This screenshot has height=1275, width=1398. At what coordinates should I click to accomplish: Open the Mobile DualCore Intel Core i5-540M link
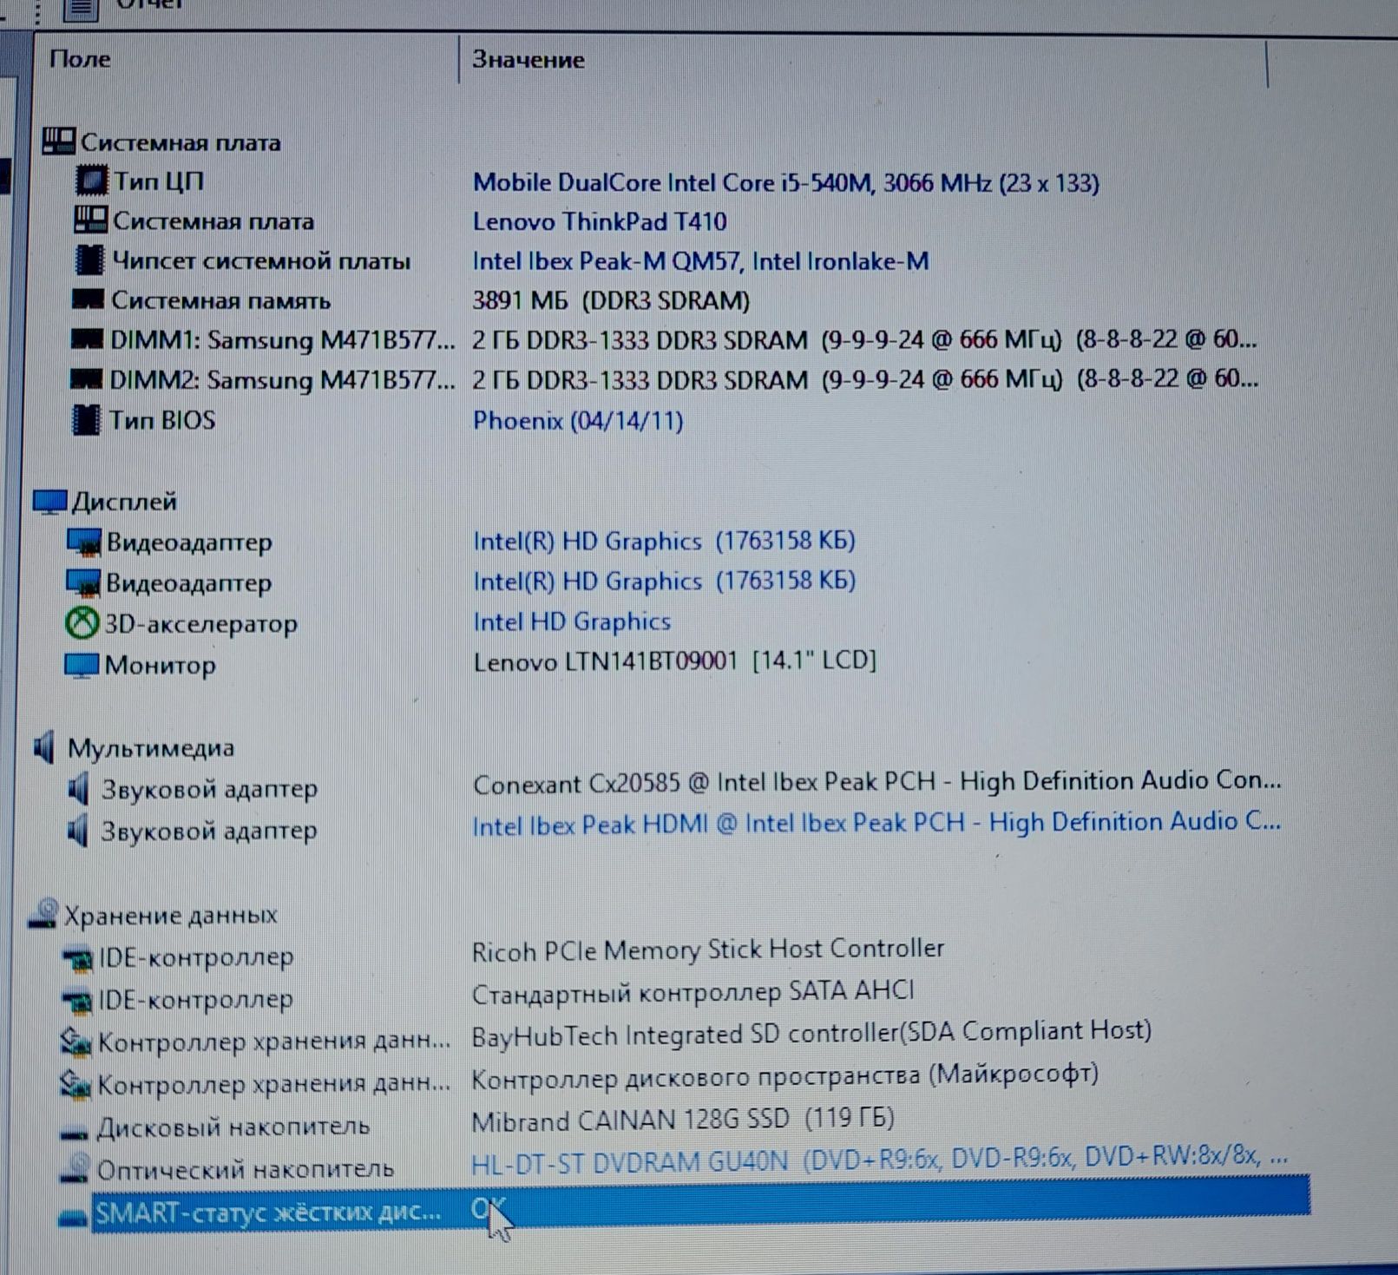(x=785, y=182)
